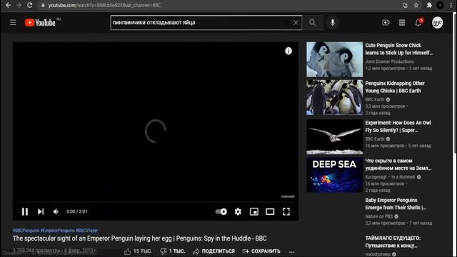Open ТАЙМЛАПС БУДУЩЕГО video title
This screenshot has width=457, height=257.
pyautogui.click(x=393, y=241)
